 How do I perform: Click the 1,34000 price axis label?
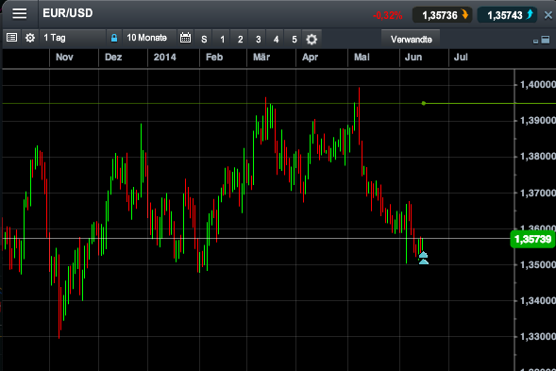pyautogui.click(x=538, y=301)
